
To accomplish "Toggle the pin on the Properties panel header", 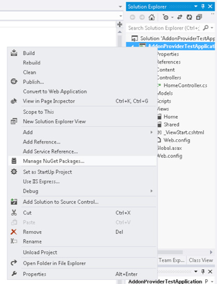I will (x=203, y=272).
